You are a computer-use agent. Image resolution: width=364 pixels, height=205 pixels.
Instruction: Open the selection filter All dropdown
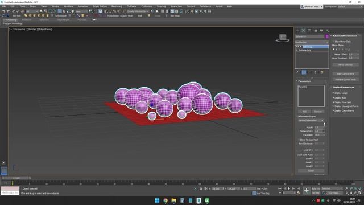click(x=32, y=11)
